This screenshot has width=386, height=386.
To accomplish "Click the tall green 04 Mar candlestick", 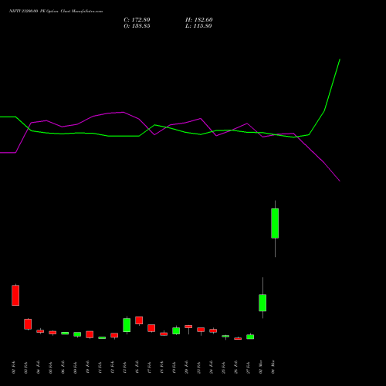I will point(275,223).
